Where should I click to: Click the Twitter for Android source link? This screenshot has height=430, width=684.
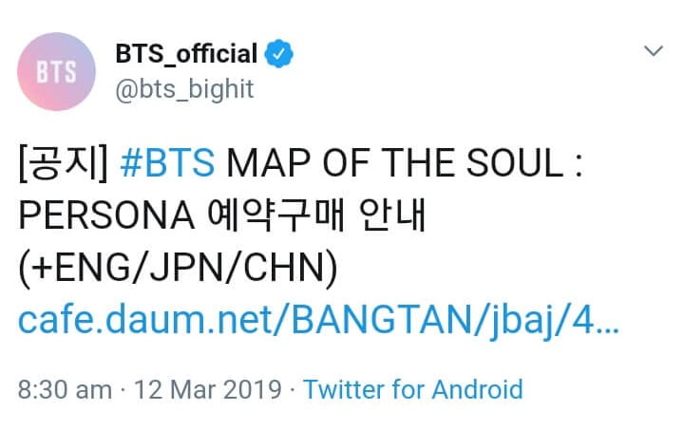413,389
